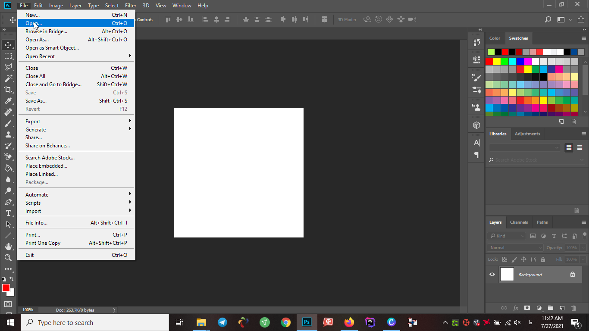Click the yellow swatch in Swatches panel
Viewport: 589px width, 331px height.
(497, 61)
